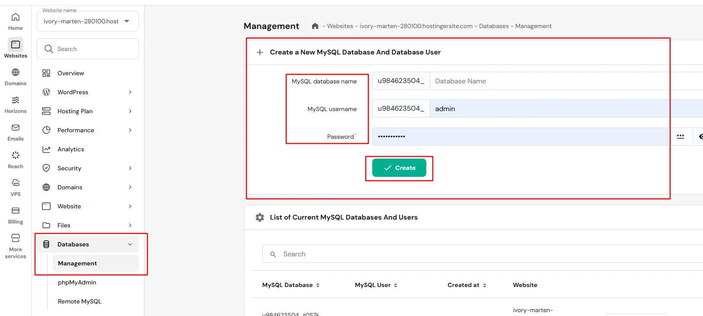Click the password generator dots icon
Screen dimensions: 703x316
pos(681,137)
